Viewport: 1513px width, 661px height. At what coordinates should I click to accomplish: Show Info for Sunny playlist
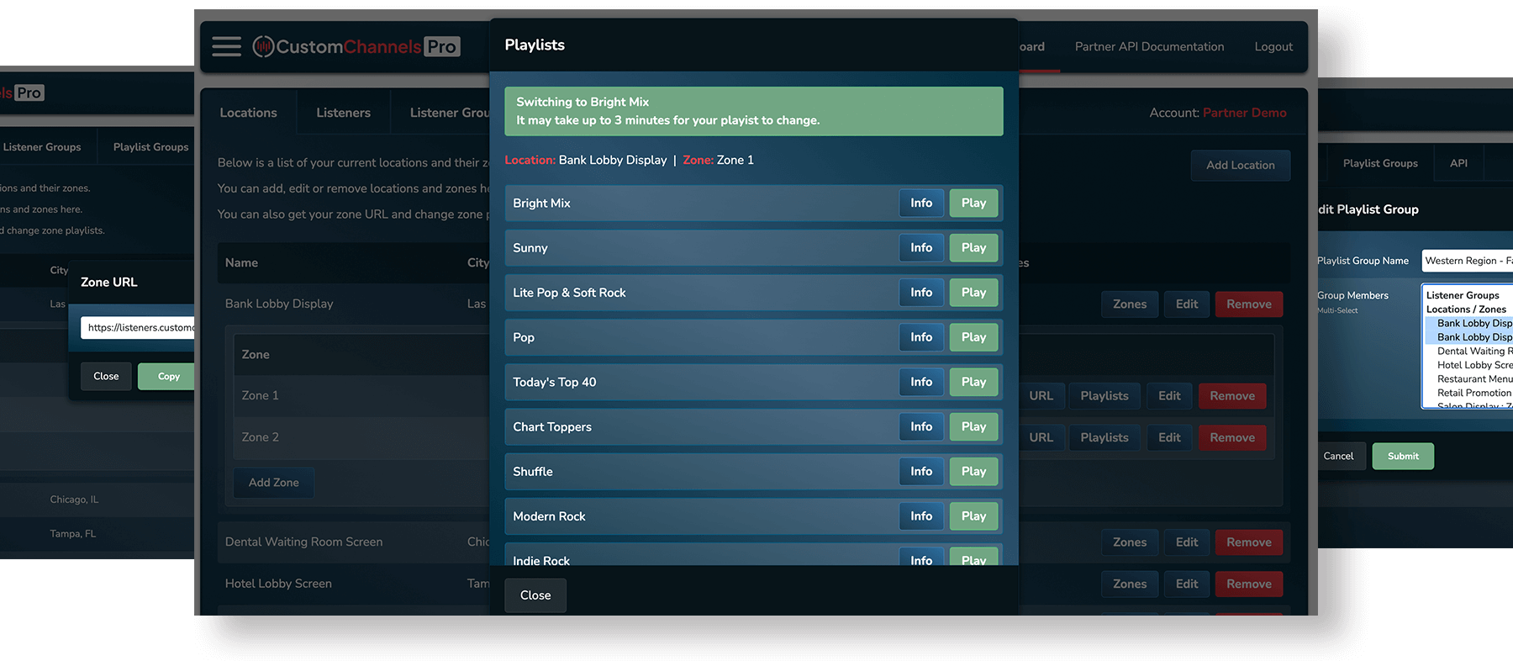[x=920, y=248]
